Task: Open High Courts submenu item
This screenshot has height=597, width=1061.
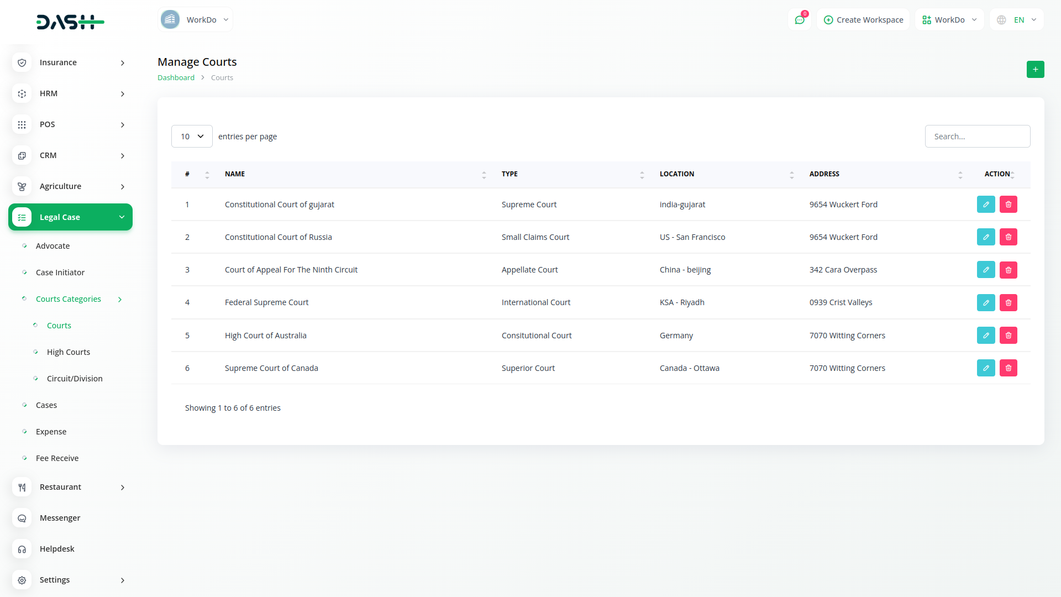Action: coord(69,352)
